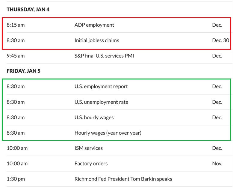Open Hourly wages (year over year)
This screenshot has width=233, height=188.
click(108, 133)
